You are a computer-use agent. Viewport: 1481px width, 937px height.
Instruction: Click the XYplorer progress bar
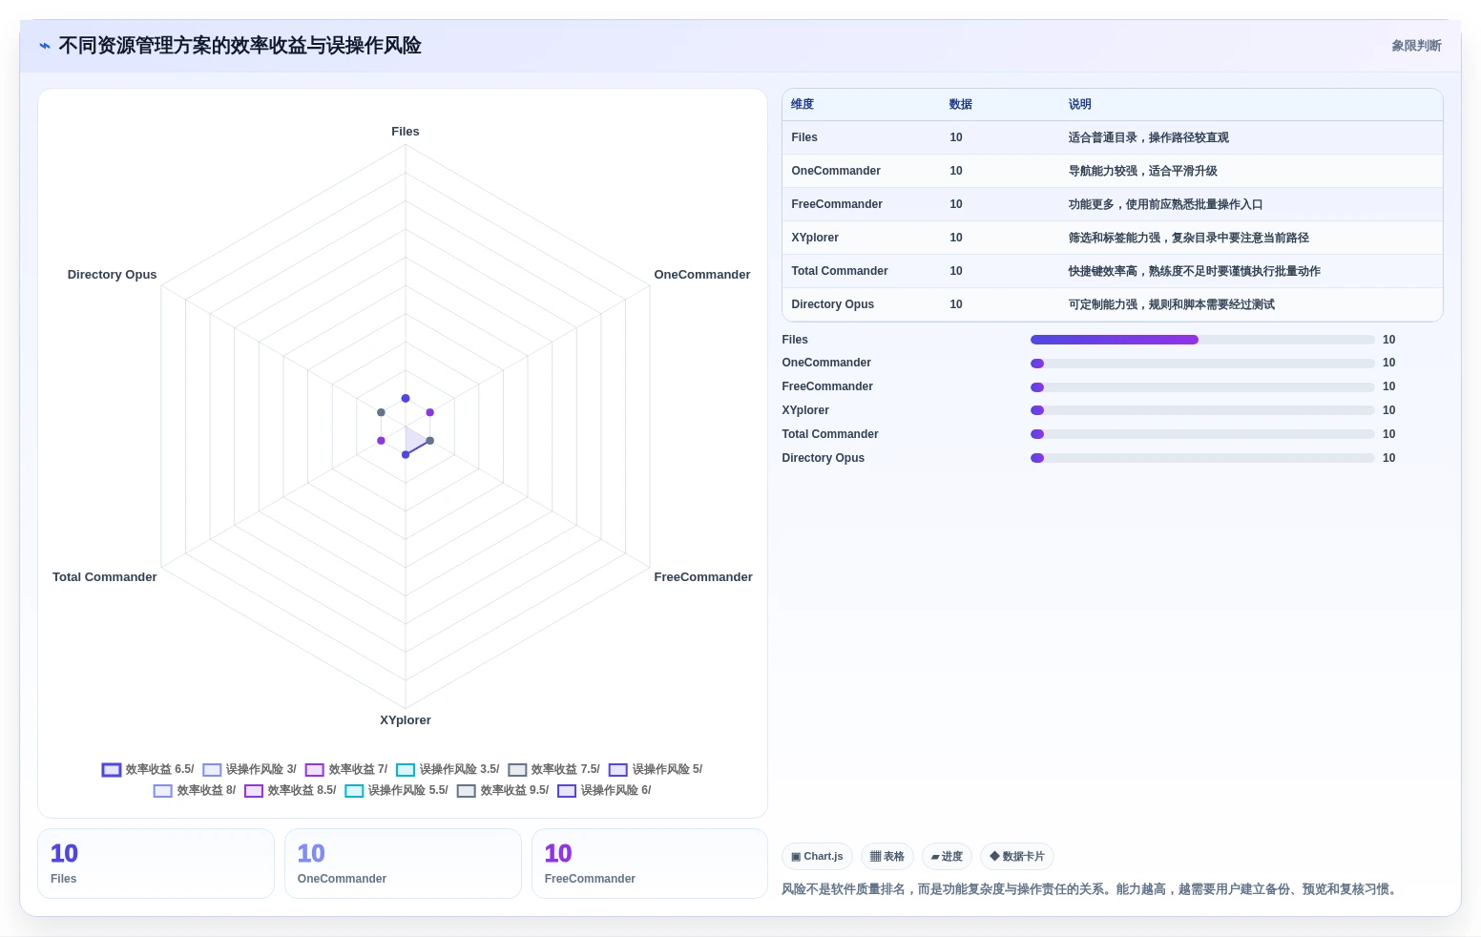tap(1202, 410)
